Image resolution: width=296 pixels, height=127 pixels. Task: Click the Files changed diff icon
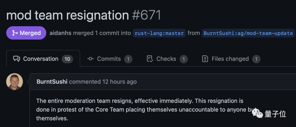tap(205, 59)
